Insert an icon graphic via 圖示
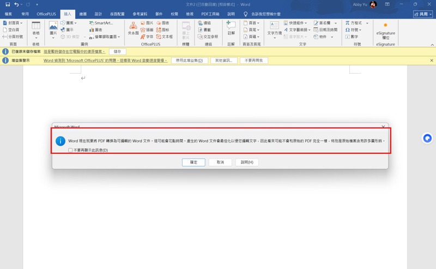This screenshot has height=269, width=436. [67, 30]
